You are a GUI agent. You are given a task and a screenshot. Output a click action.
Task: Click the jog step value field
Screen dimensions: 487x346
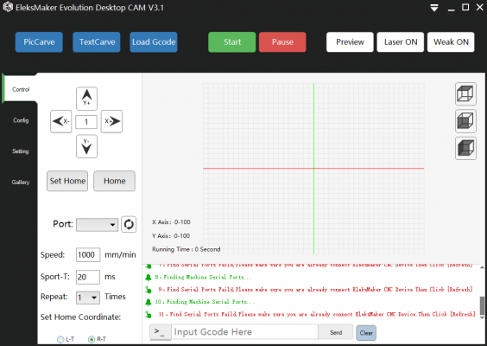pyautogui.click(x=86, y=122)
